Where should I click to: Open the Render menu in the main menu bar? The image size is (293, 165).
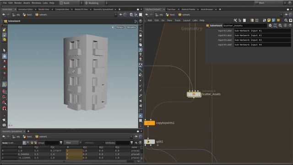18,3
